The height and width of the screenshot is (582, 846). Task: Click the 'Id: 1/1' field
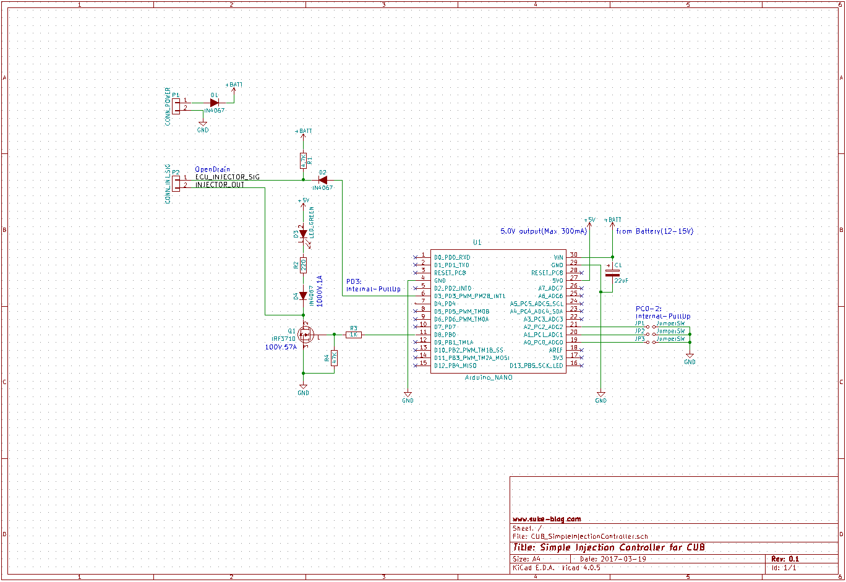(784, 567)
